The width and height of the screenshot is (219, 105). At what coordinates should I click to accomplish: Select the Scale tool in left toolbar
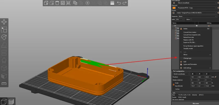(4, 29)
